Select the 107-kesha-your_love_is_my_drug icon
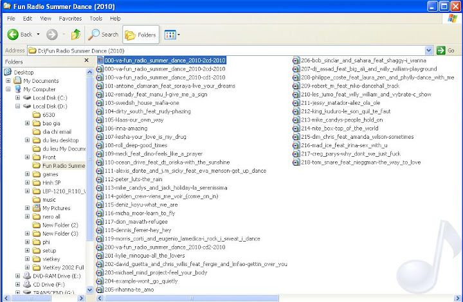This screenshot has width=463, height=302. pyautogui.click(x=100, y=137)
